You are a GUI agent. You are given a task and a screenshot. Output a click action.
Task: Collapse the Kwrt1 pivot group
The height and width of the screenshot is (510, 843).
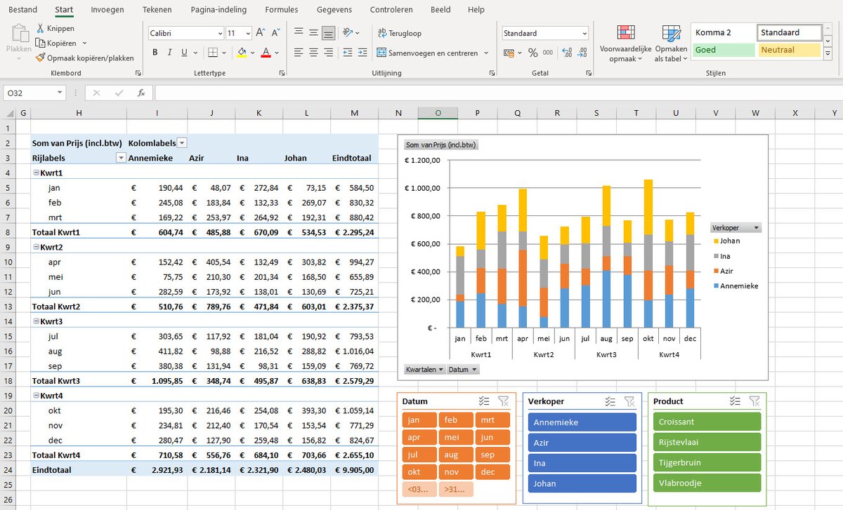pyautogui.click(x=36, y=173)
